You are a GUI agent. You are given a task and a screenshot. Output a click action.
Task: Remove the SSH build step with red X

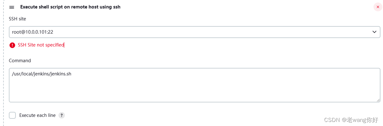(x=378, y=7)
